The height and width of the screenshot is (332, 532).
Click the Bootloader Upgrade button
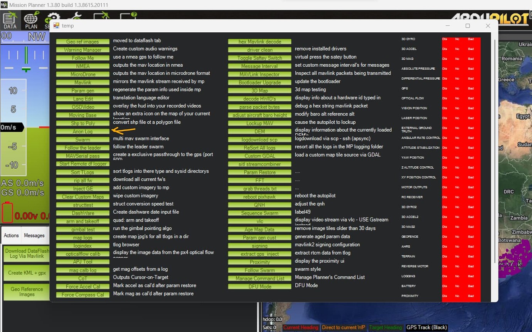(x=259, y=82)
